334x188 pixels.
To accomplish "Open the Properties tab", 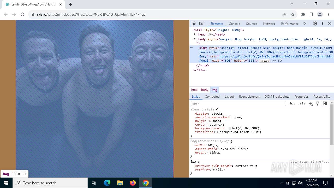I will click(301, 97).
